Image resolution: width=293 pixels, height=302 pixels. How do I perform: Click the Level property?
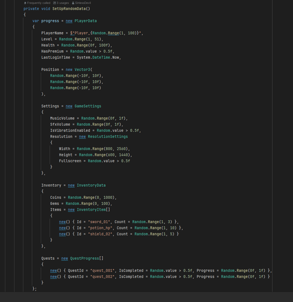click(x=47, y=39)
